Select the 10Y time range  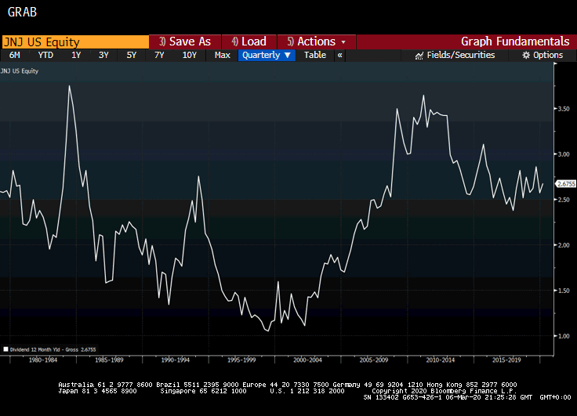[x=190, y=55]
